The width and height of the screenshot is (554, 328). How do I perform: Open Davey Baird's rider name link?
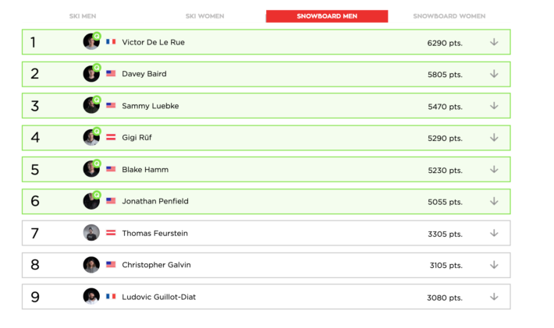click(144, 74)
